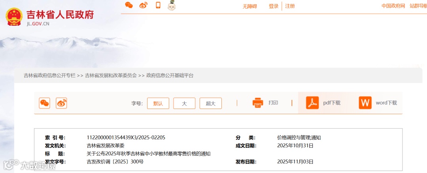Click 注册 to register

click(290, 6)
